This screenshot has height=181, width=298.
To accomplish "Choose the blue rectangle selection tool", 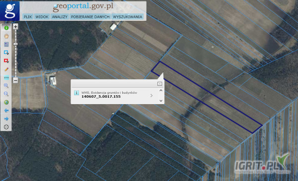I will click(x=6, y=53).
